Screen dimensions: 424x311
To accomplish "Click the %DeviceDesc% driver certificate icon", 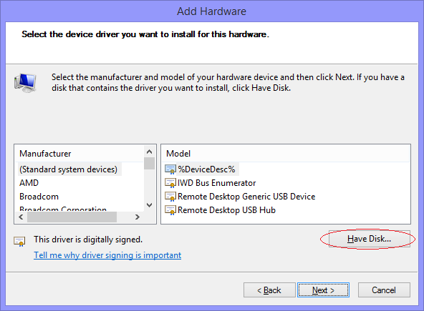I will pos(170,169).
